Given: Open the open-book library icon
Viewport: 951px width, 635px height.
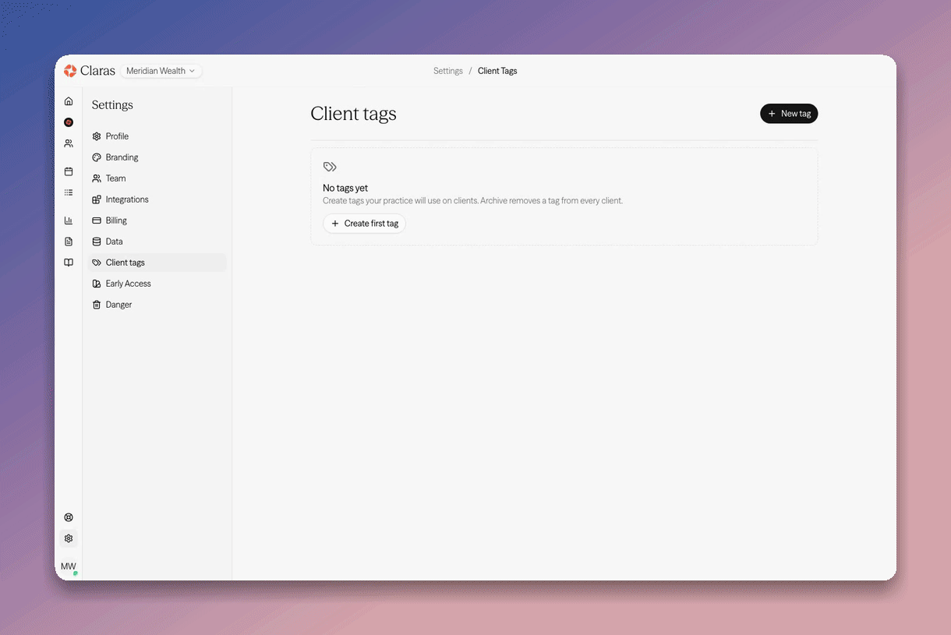Looking at the screenshot, I should pos(69,263).
